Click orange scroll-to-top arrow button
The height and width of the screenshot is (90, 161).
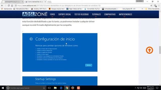pyautogui.click(x=149, y=50)
